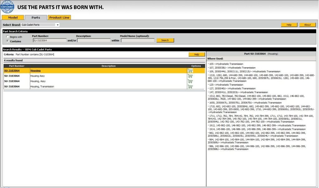Click the Model Name optional field
The width and height of the screenshot is (319, 188).
(x=138, y=40)
